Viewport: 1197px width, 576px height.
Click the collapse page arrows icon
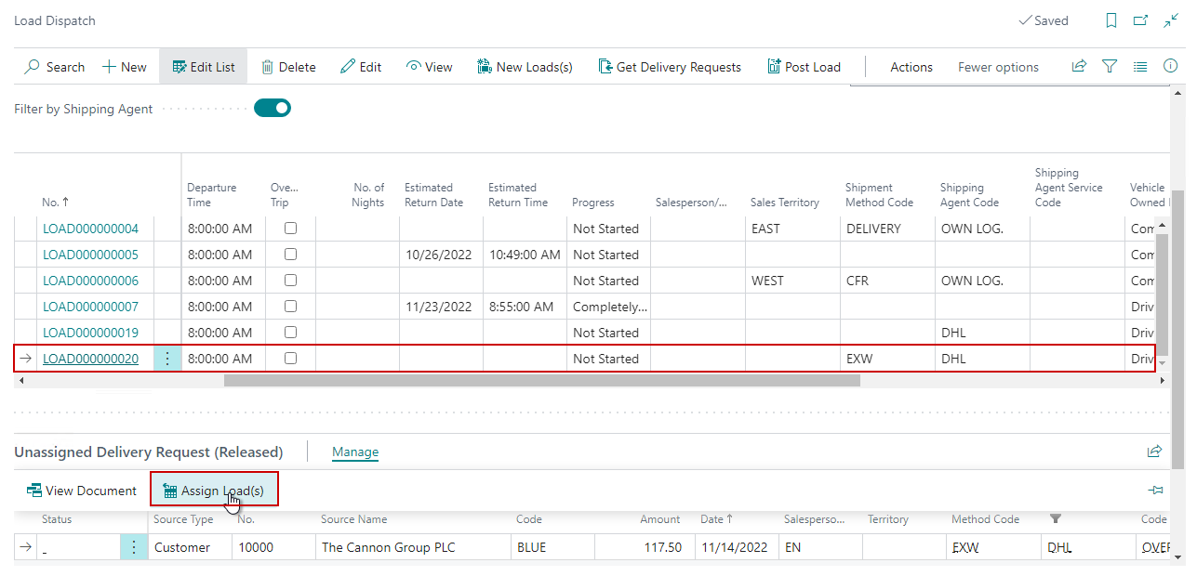tap(1171, 20)
